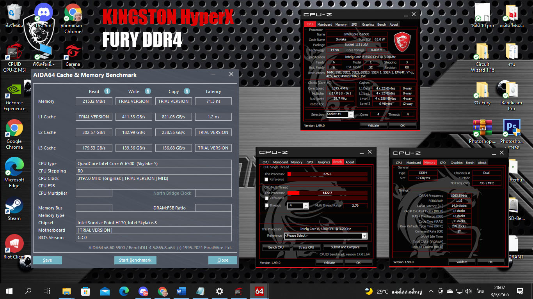The image size is (533, 299).
Task: Open the รีวิว Fury desktop folder
Action: 482,93
